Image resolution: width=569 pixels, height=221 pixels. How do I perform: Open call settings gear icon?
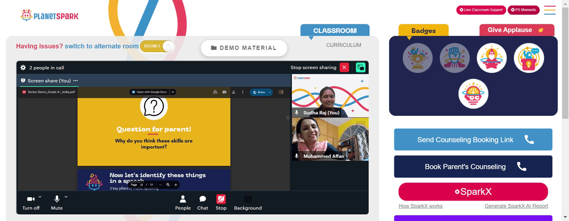pos(23,68)
